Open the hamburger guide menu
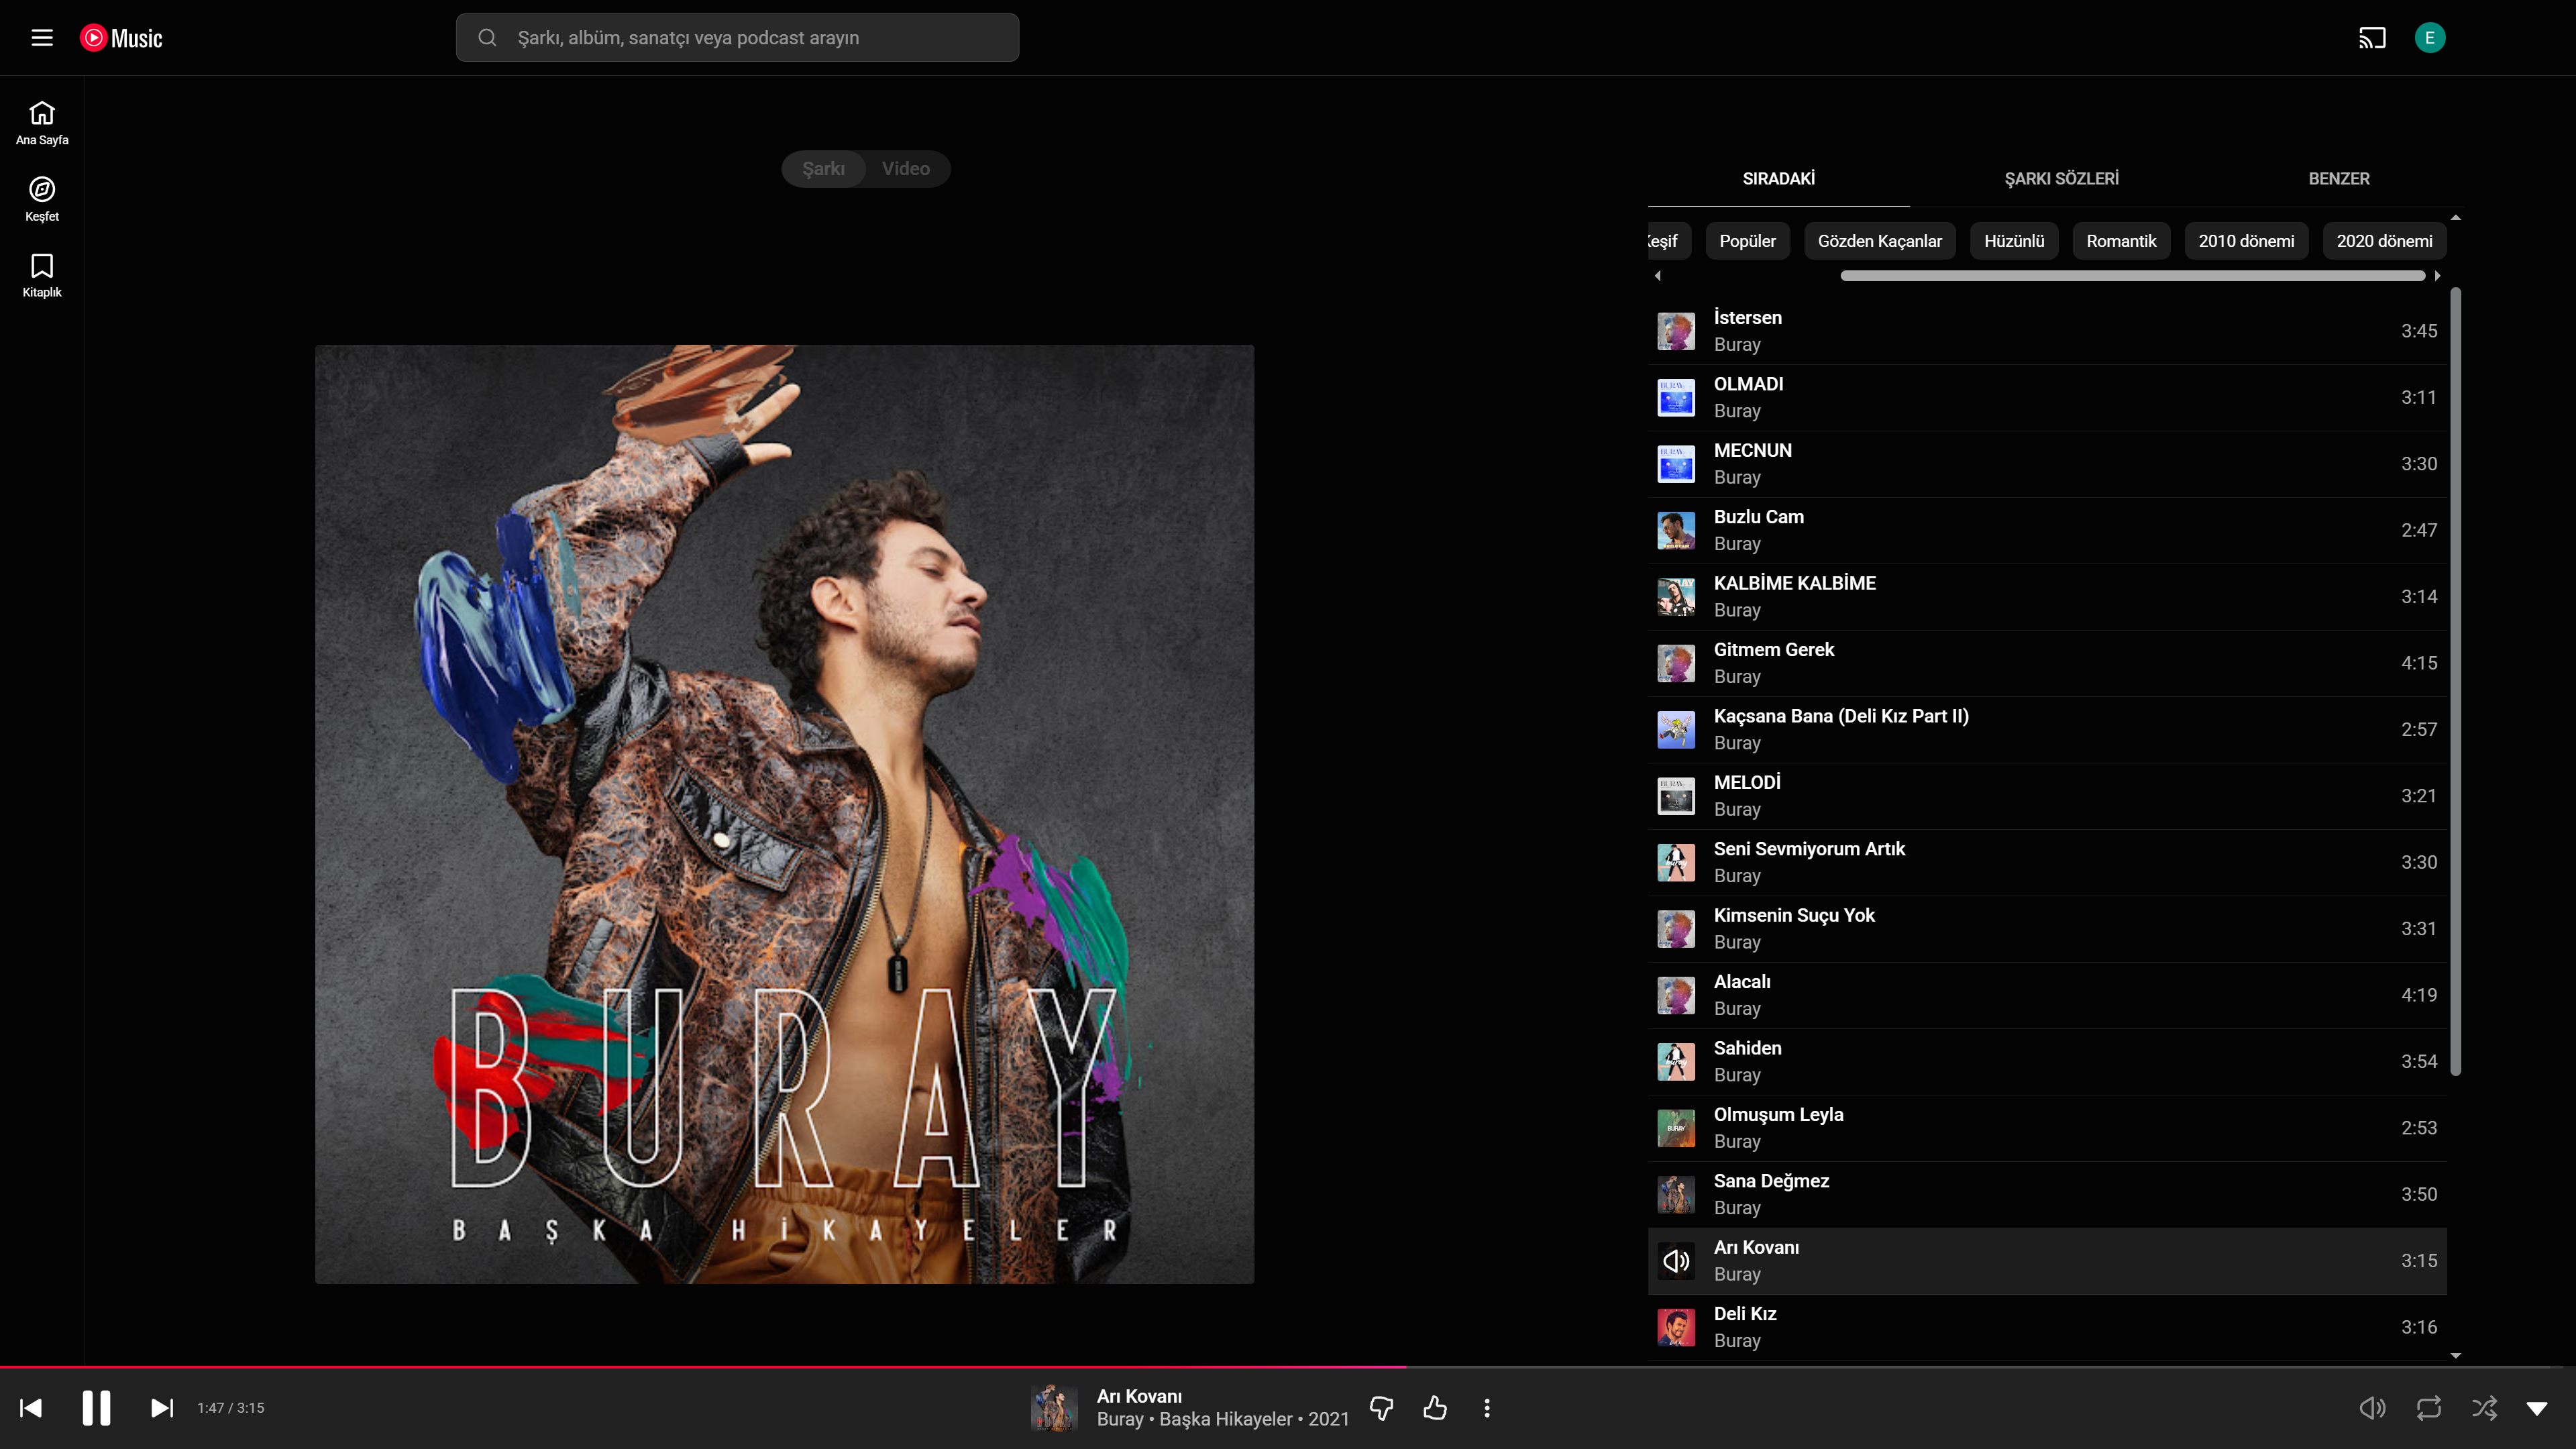The height and width of the screenshot is (1449, 2576). 42,38
